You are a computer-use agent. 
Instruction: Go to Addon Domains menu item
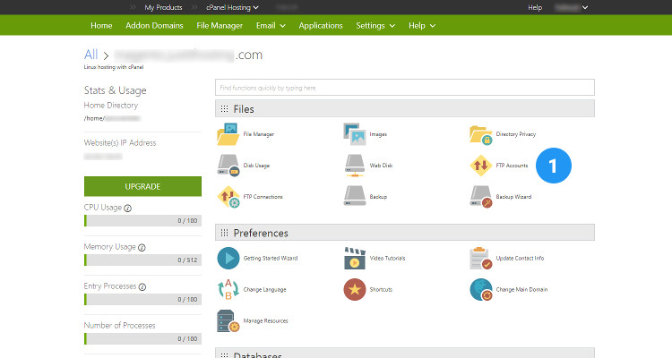pyautogui.click(x=154, y=26)
